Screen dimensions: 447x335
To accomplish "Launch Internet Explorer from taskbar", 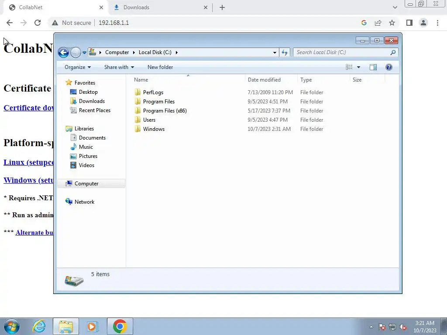I will [x=39, y=326].
